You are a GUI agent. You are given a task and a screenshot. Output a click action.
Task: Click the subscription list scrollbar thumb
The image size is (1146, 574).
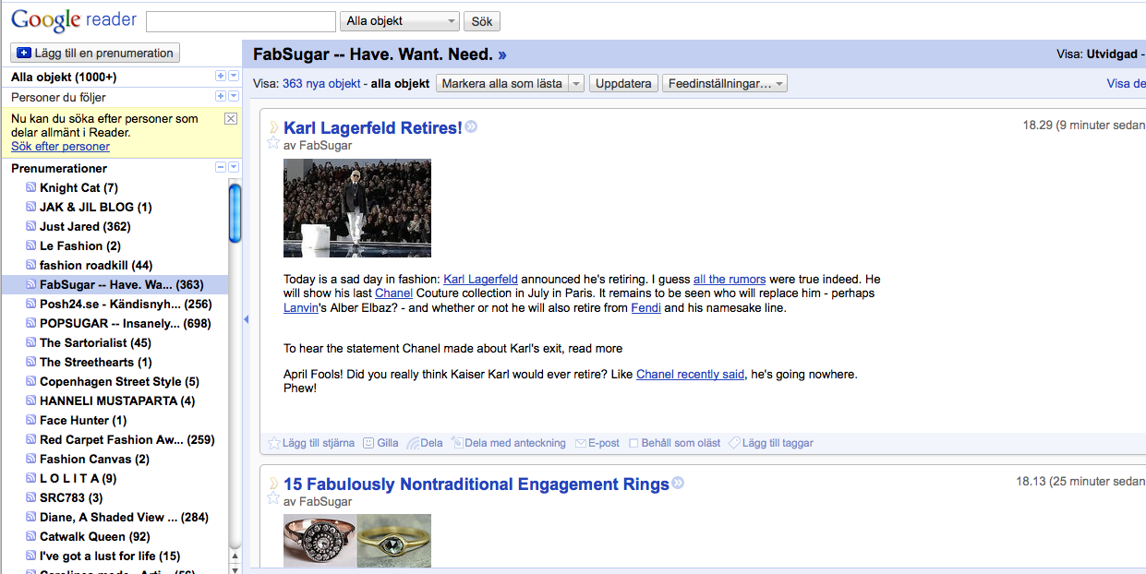click(x=235, y=213)
